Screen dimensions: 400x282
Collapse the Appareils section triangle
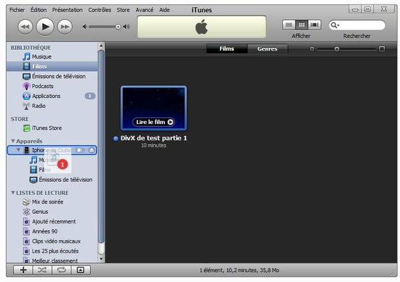click(13, 141)
